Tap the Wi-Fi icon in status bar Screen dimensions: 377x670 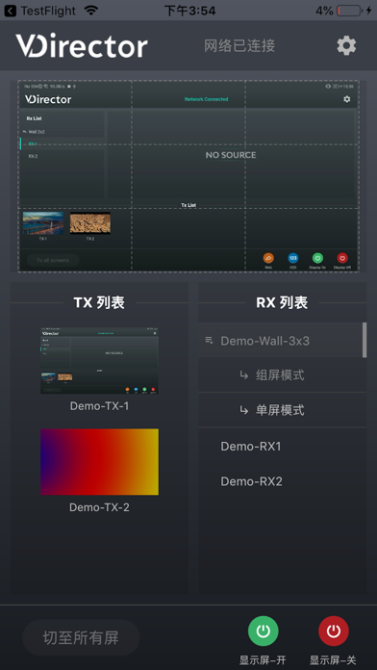[91, 11]
